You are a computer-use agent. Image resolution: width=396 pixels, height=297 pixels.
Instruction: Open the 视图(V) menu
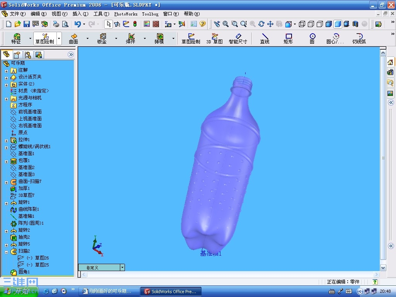pos(59,14)
